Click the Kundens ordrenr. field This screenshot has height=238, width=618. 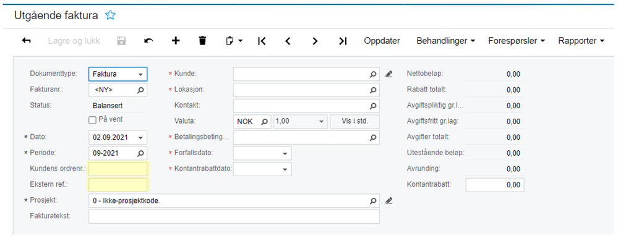point(118,169)
